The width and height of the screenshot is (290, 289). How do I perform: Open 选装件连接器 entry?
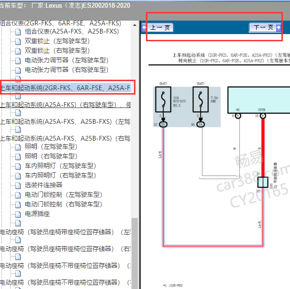coord(44,185)
